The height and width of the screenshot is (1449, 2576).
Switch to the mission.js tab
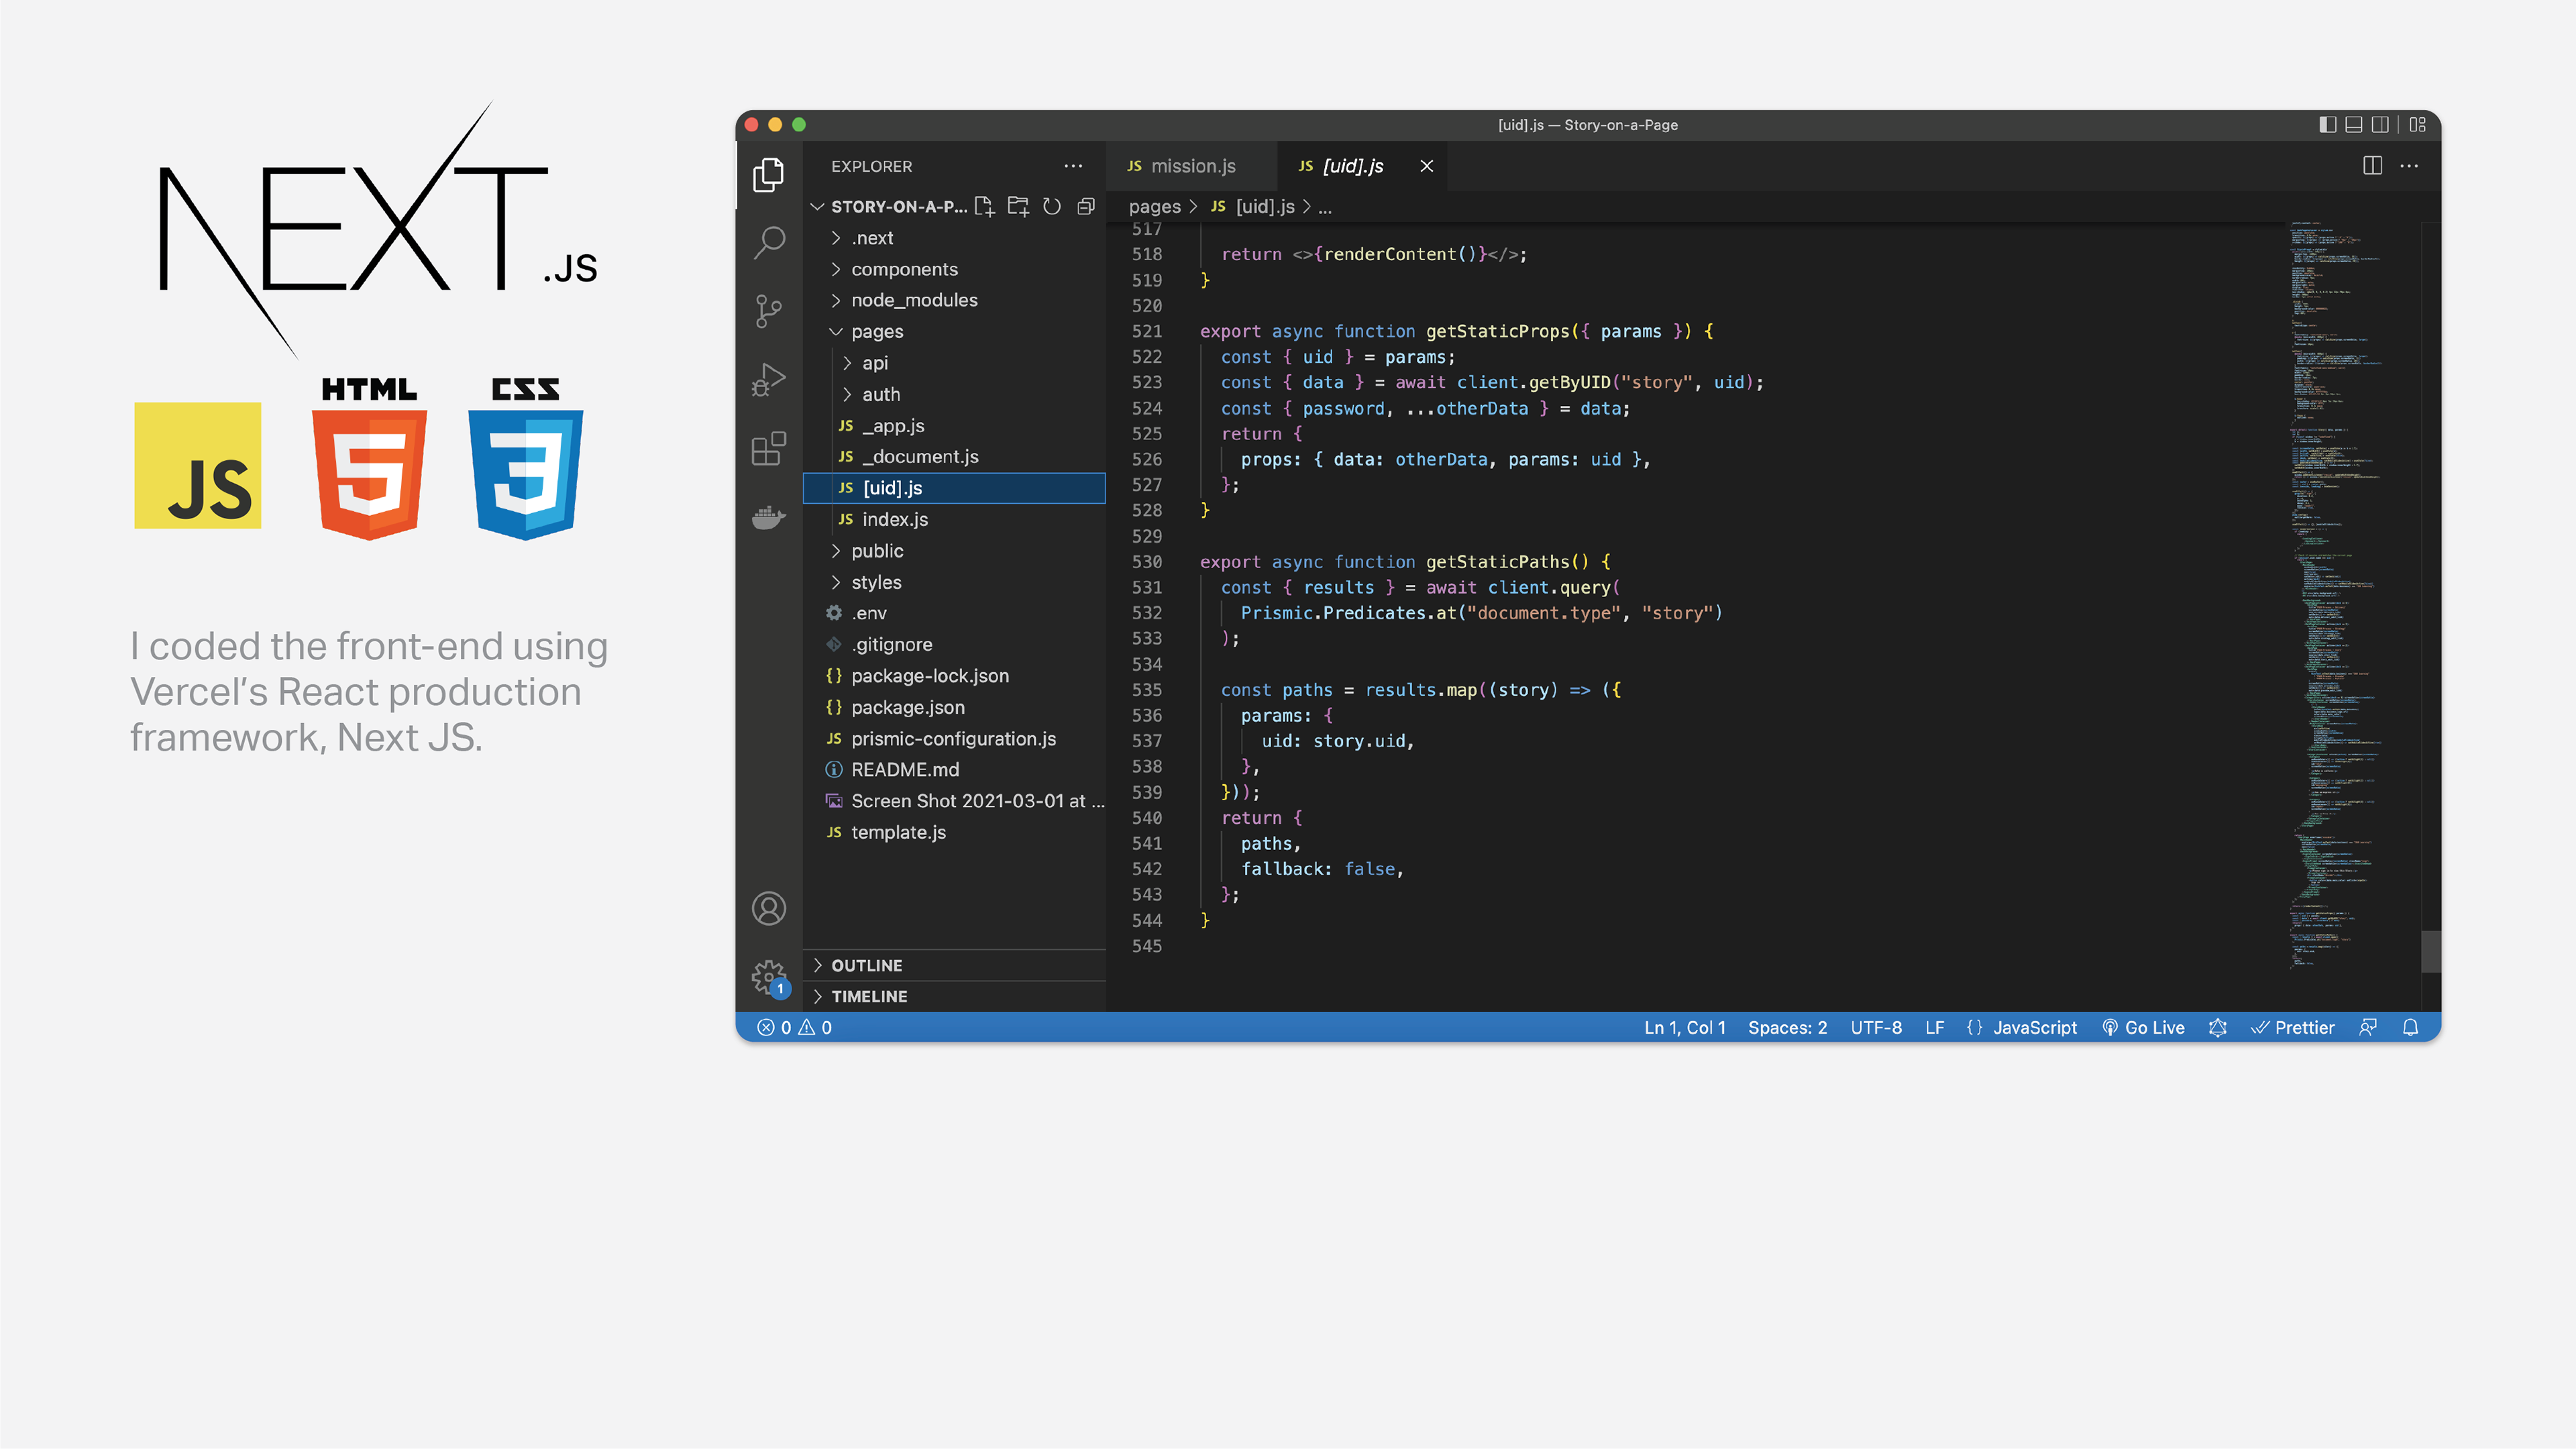[1191, 166]
